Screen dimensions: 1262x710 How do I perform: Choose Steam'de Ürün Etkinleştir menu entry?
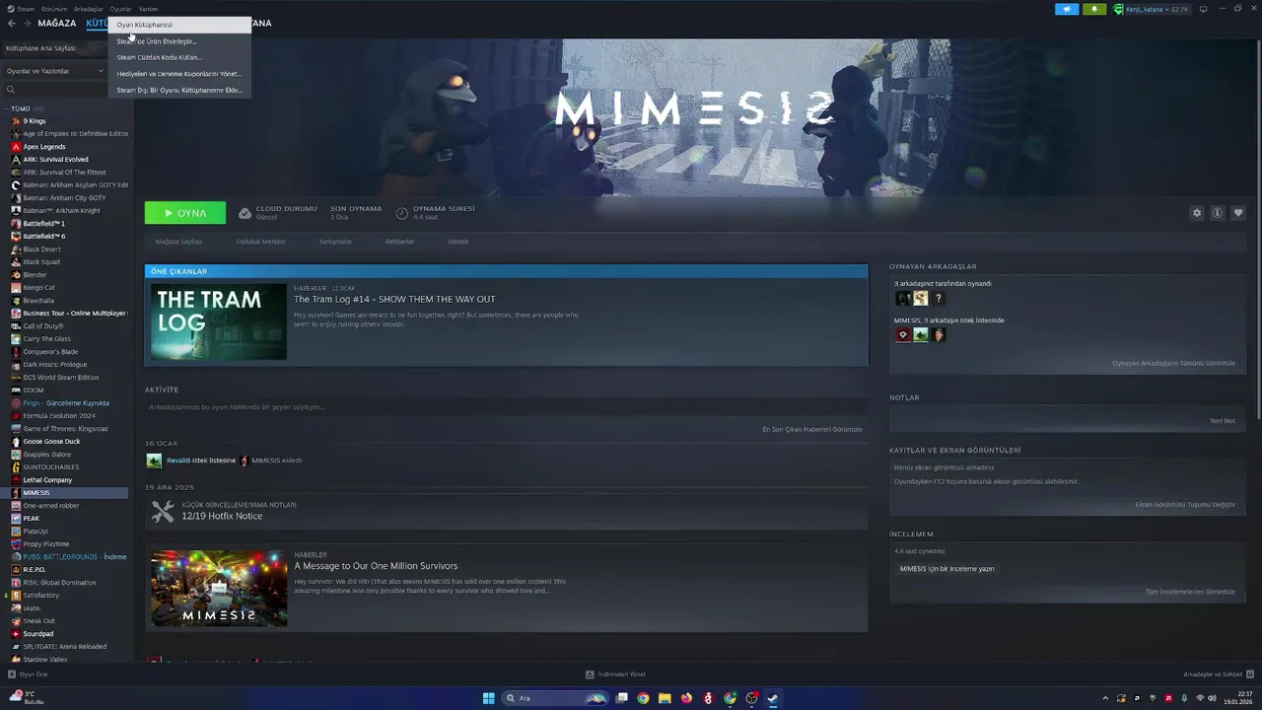click(x=177, y=41)
